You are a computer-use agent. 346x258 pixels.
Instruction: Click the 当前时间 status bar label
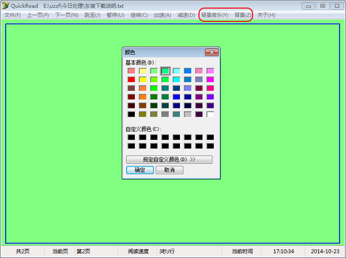click(242, 252)
